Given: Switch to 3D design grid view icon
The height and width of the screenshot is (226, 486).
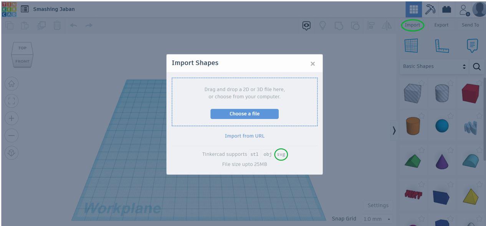Looking at the screenshot, I should [414, 9].
